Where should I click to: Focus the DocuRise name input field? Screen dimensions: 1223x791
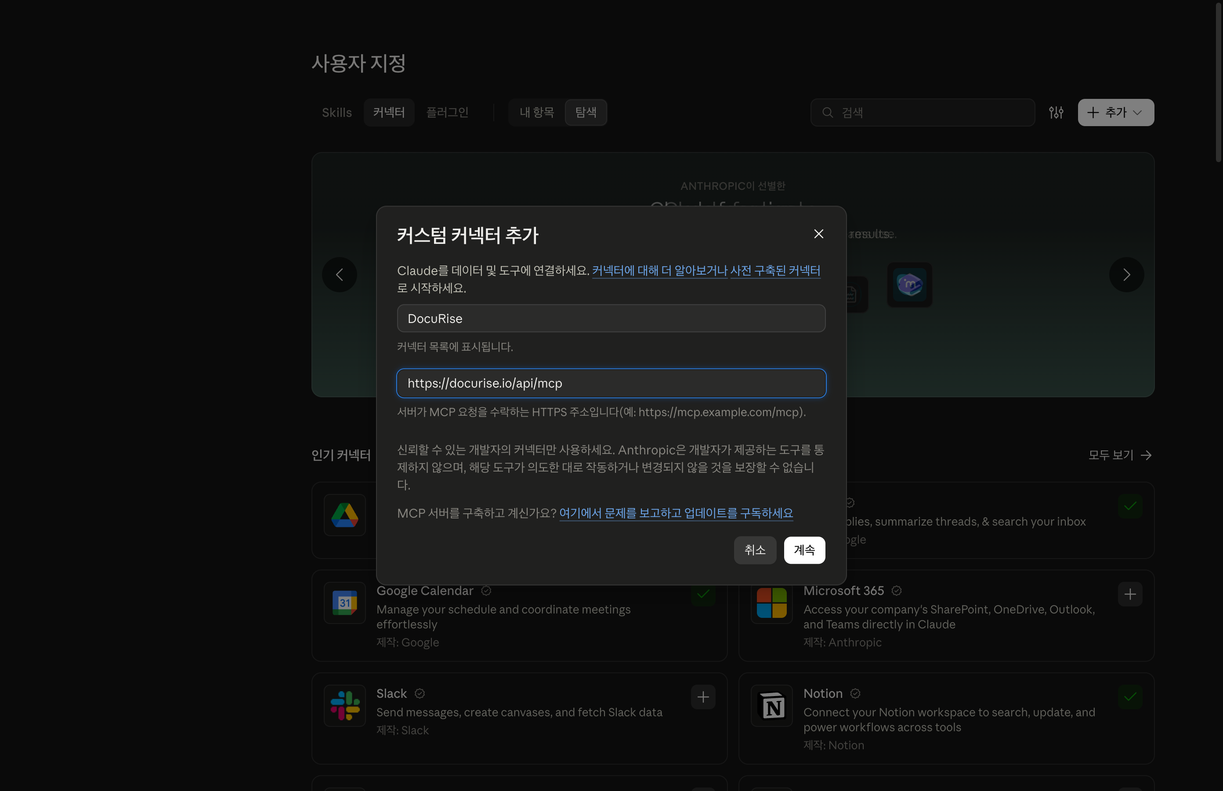(x=611, y=318)
